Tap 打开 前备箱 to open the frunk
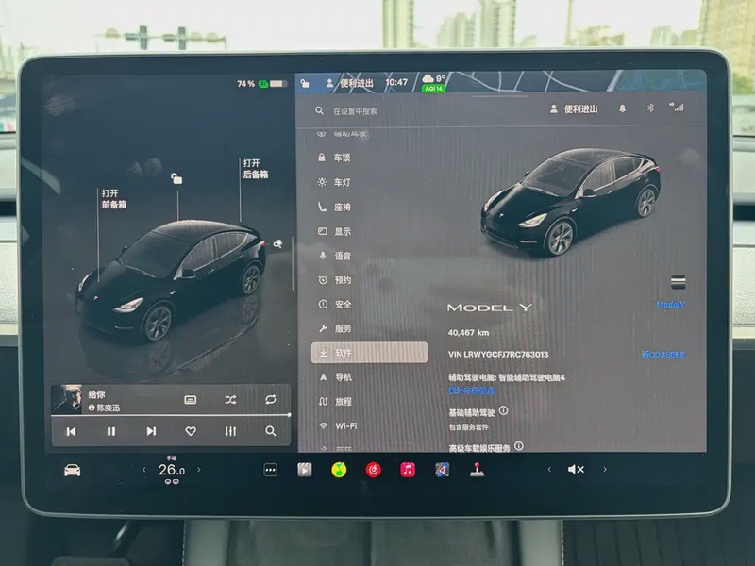The height and width of the screenshot is (566, 755). click(114, 198)
